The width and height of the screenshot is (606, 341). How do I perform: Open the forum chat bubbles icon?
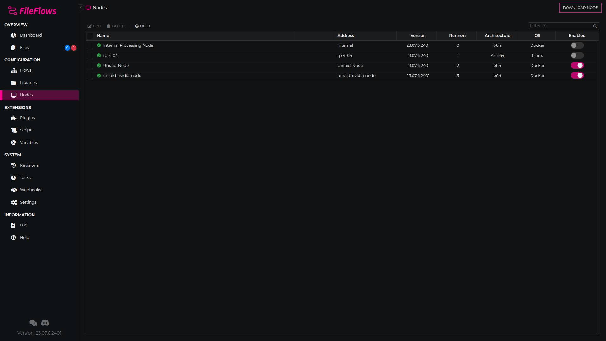pyautogui.click(x=33, y=323)
